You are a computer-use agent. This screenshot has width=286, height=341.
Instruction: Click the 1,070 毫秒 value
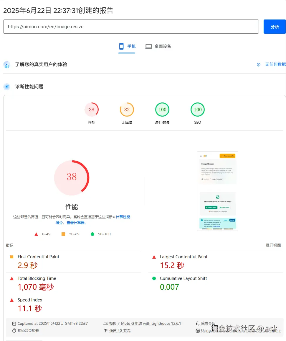point(36,287)
